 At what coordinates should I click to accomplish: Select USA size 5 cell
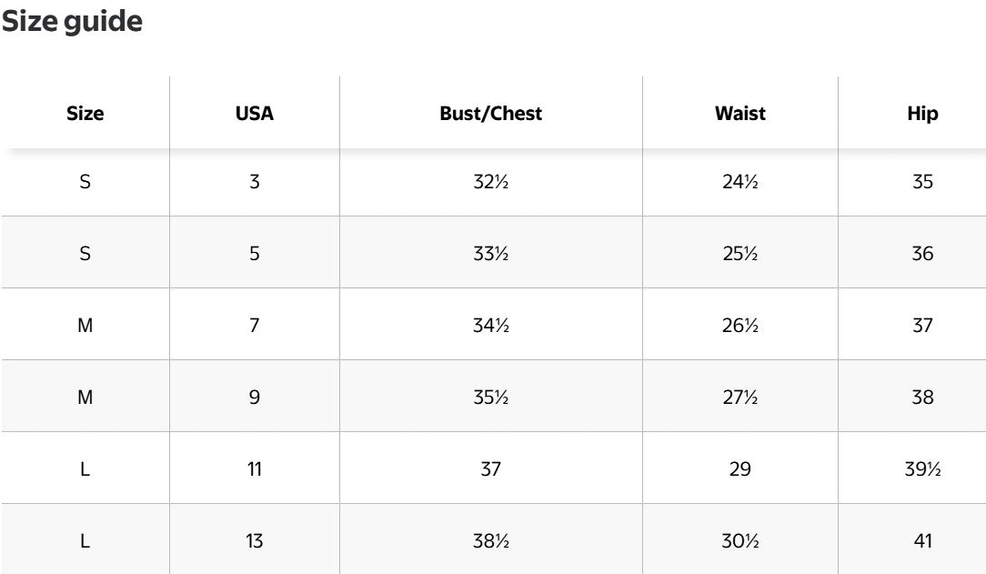pyautogui.click(x=255, y=254)
